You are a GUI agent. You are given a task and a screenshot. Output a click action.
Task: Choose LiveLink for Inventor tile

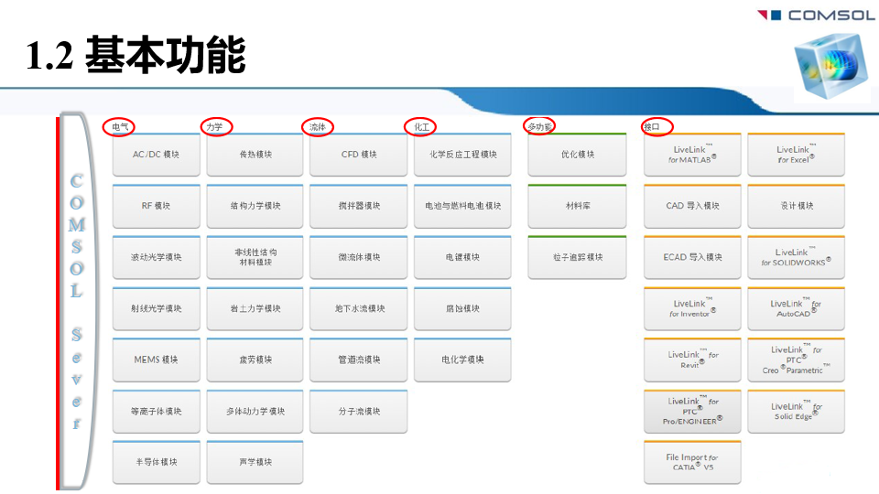pos(692,308)
